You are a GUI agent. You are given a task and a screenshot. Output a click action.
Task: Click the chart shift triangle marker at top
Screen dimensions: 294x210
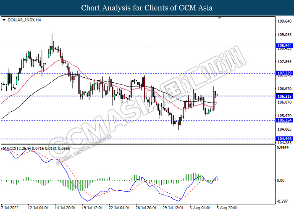[220, 18]
